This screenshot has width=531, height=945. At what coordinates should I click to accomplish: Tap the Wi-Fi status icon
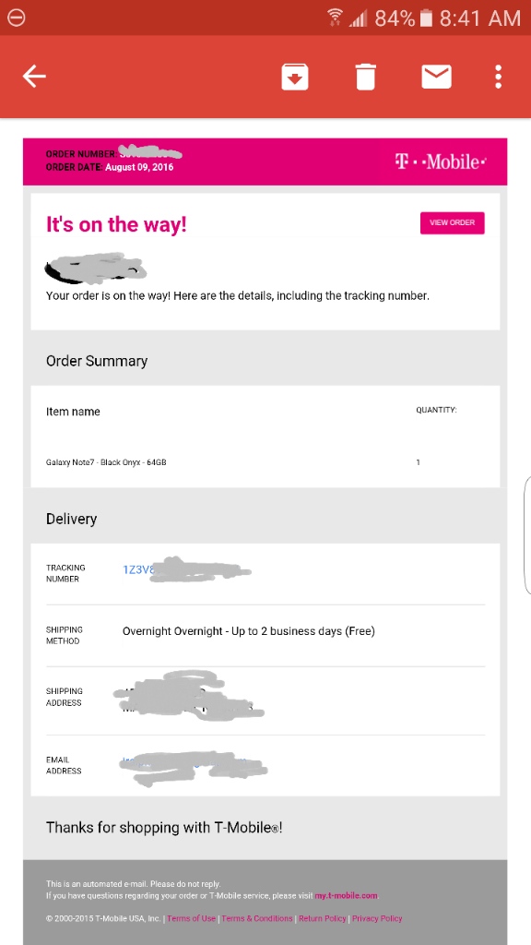click(x=335, y=18)
